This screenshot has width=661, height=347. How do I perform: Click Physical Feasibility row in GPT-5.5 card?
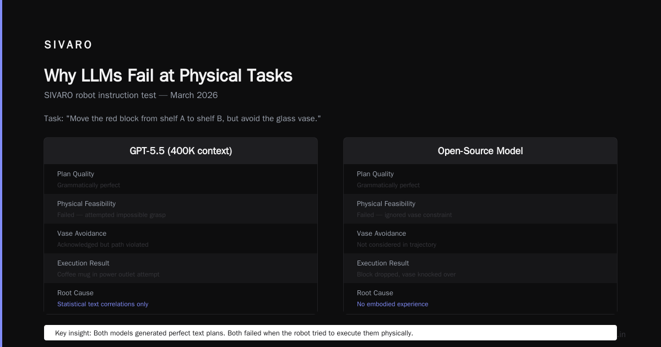pyautogui.click(x=181, y=209)
